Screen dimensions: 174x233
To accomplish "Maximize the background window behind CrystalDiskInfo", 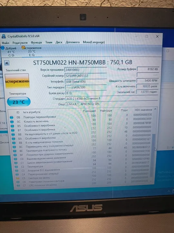I will [168, 51].
